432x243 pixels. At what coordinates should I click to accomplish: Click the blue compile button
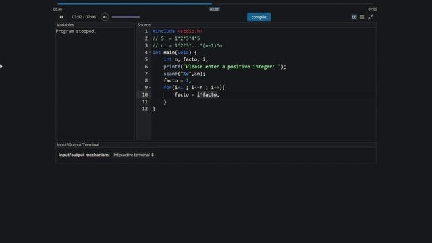pyautogui.click(x=259, y=17)
